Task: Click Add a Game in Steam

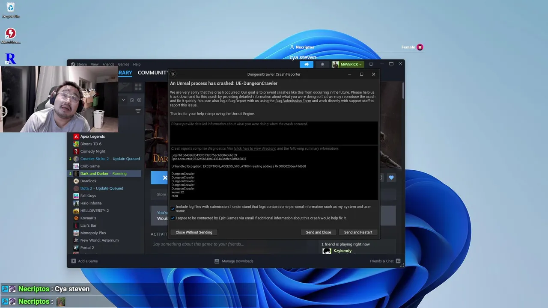Action: [x=84, y=261]
